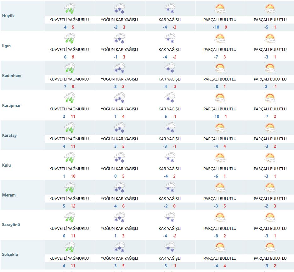Click the last partly cloudy icon for Ilgın
Viewport: 294px width, 272px height.
(270, 38)
